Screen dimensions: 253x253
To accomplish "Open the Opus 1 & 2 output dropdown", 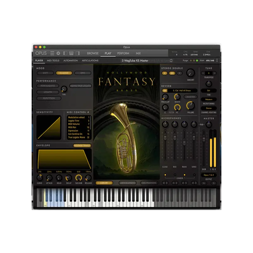I will (209, 175).
